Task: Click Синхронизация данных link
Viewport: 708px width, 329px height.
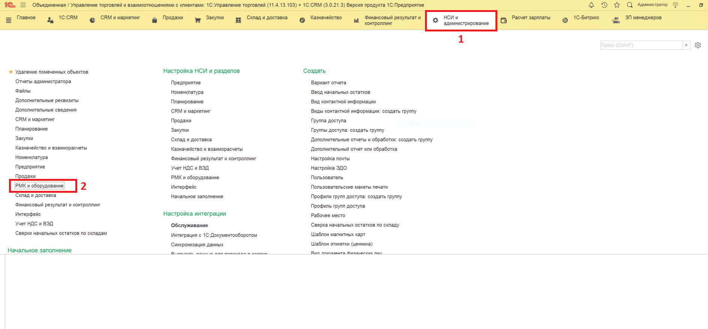Action: [197, 245]
